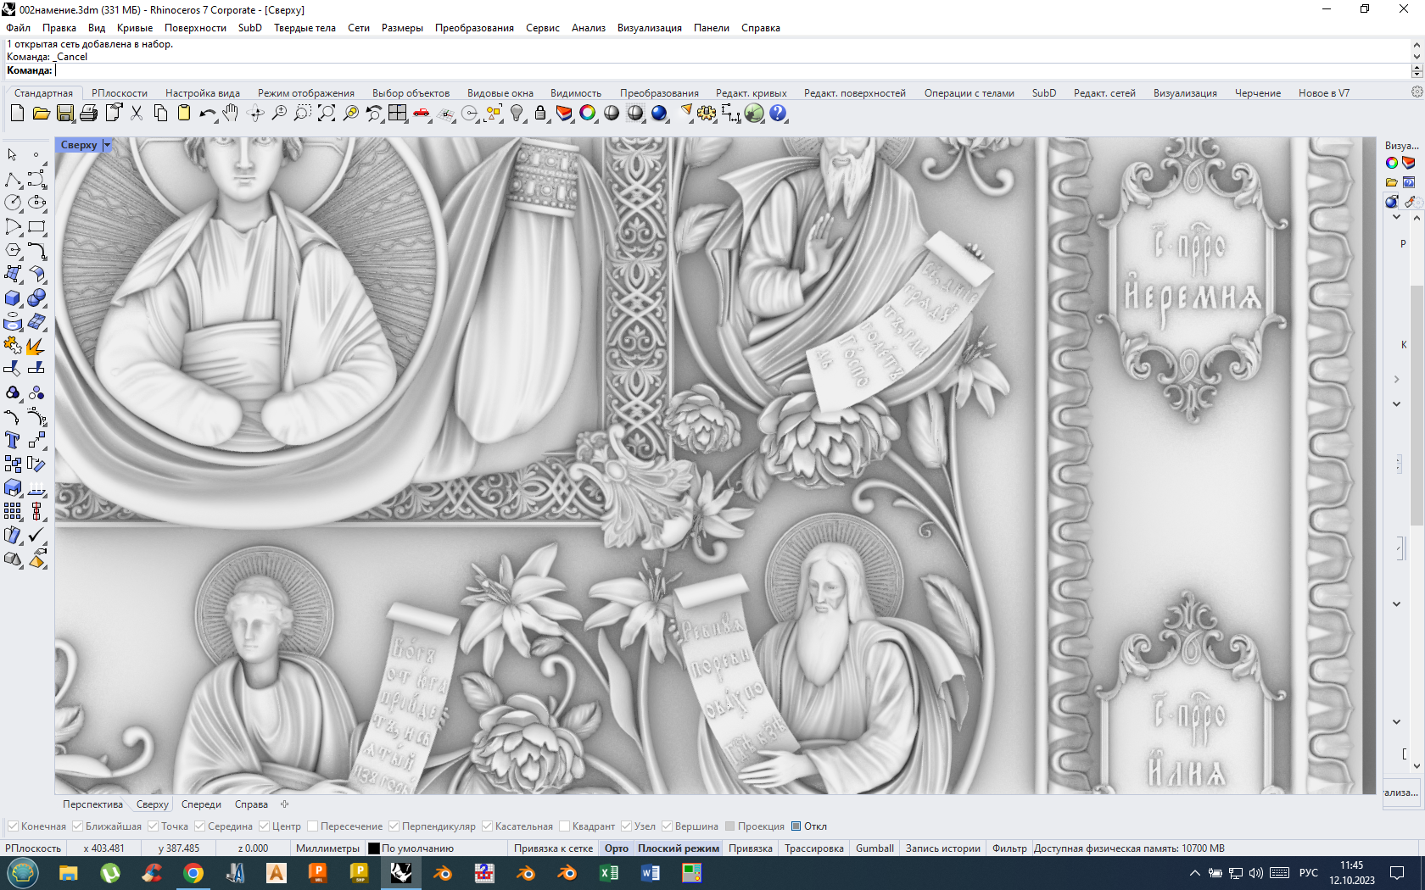Click the Фильтр status bar button
Image resolution: width=1425 pixels, height=890 pixels.
pyautogui.click(x=1009, y=848)
